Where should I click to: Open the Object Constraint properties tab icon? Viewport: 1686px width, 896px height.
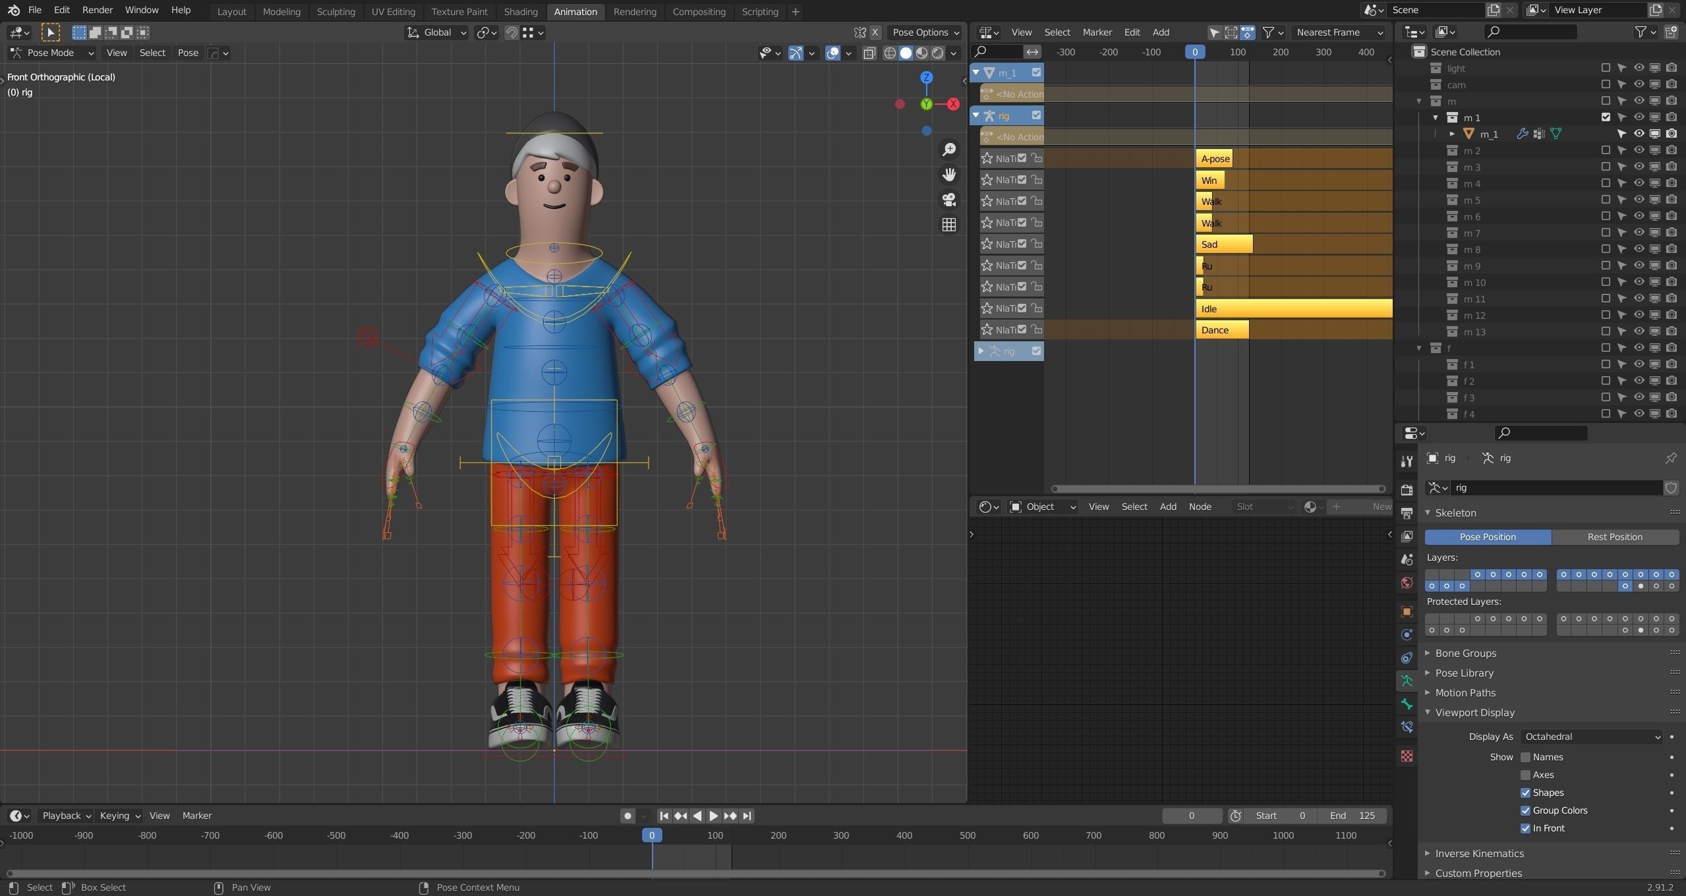(x=1407, y=658)
